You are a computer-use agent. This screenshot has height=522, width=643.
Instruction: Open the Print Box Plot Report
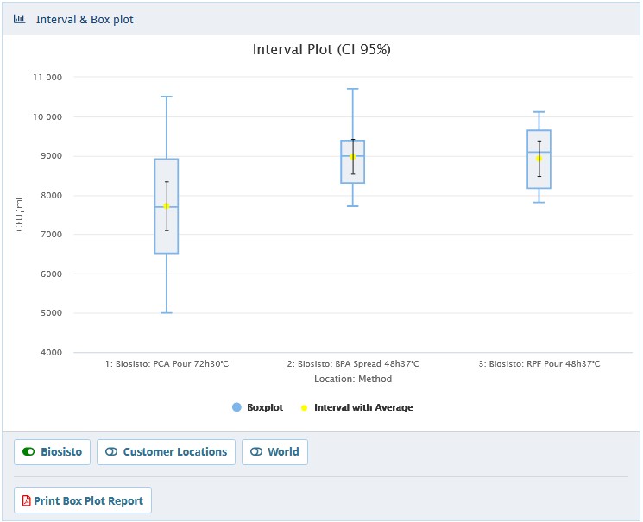[83, 500]
